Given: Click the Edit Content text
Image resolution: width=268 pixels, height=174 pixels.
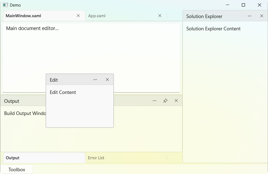Looking at the screenshot, I should coord(63,92).
